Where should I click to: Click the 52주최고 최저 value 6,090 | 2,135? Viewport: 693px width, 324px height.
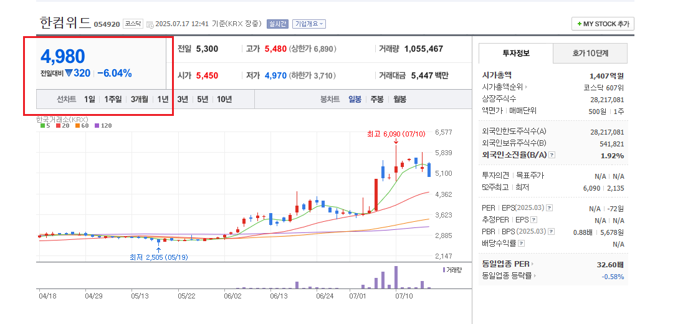pyautogui.click(x=604, y=188)
